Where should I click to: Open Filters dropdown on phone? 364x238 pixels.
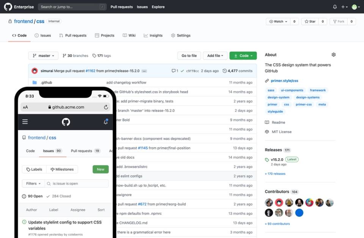coord(33,184)
